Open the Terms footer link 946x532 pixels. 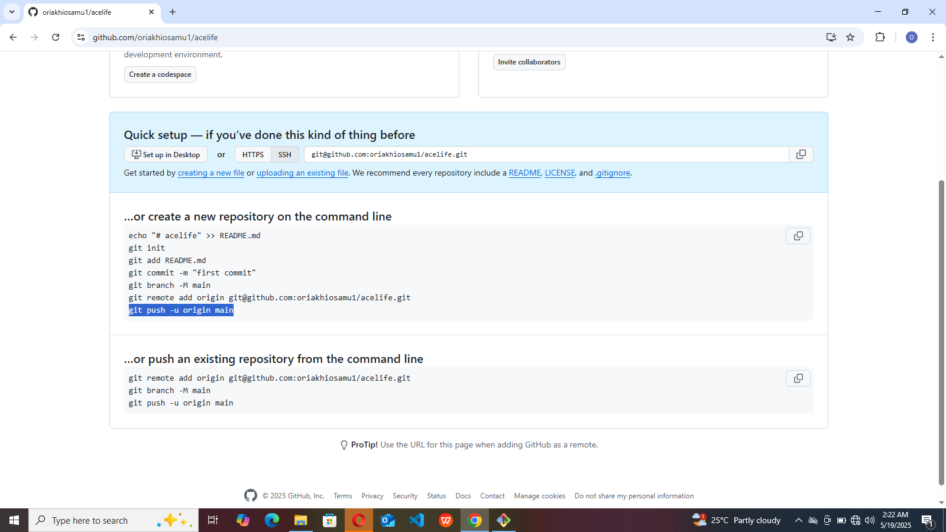click(x=342, y=496)
